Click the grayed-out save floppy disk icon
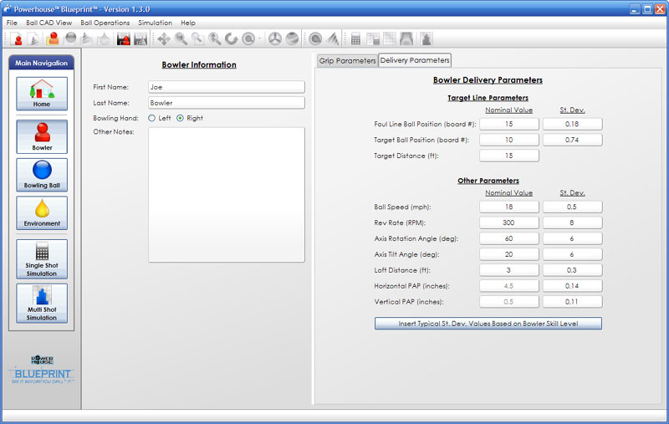669x424 pixels. coord(140,38)
